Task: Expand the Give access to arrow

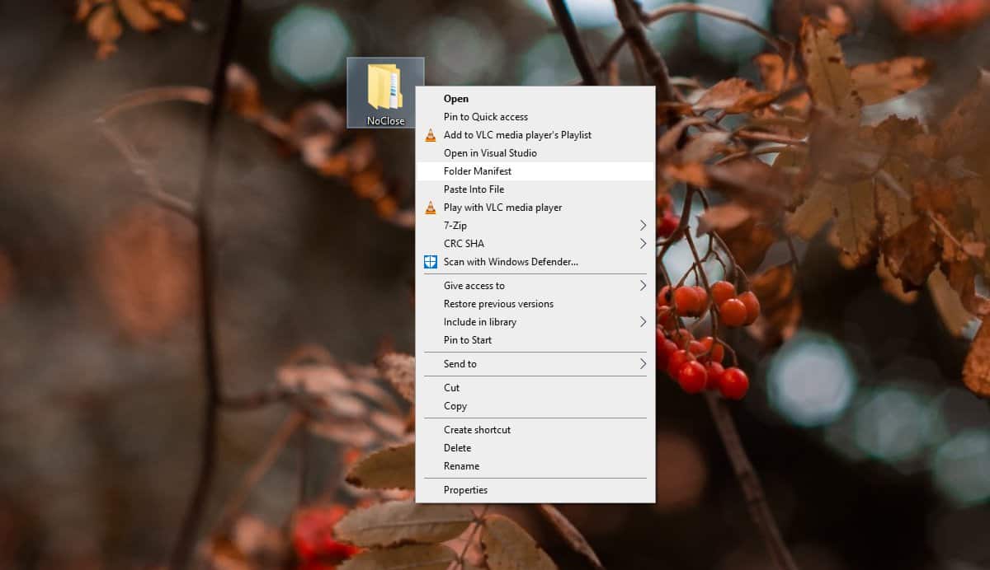Action: [x=643, y=286]
